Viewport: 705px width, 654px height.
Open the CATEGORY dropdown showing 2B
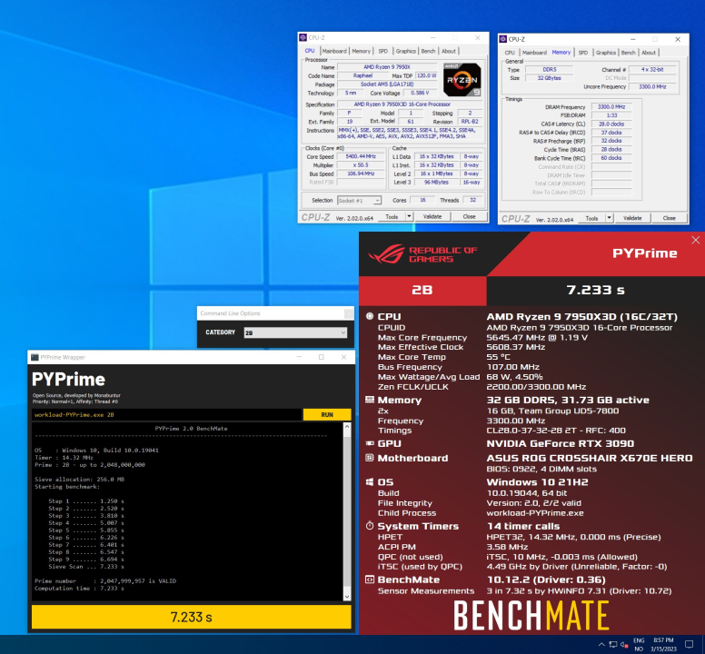(295, 332)
